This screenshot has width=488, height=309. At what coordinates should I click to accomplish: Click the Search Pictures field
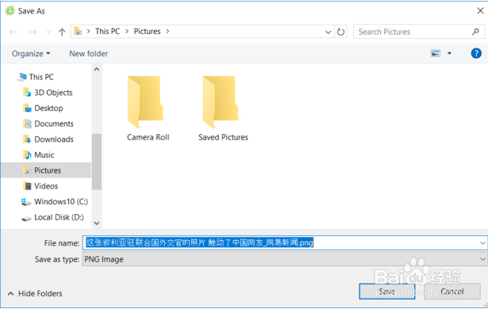[419, 32]
